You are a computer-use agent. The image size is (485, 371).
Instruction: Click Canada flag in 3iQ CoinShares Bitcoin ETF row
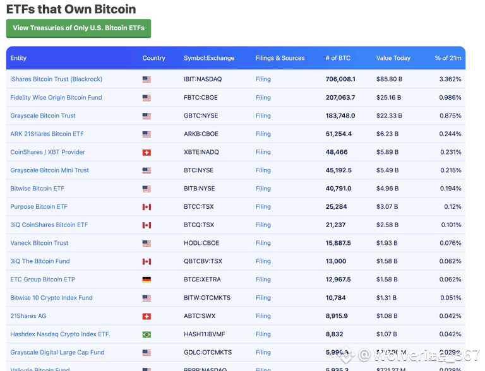click(147, 225)
